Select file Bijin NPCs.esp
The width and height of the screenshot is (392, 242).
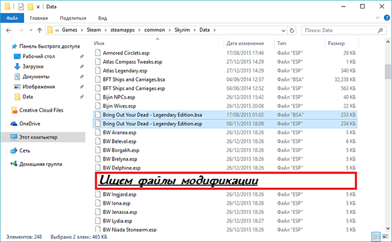119,97
